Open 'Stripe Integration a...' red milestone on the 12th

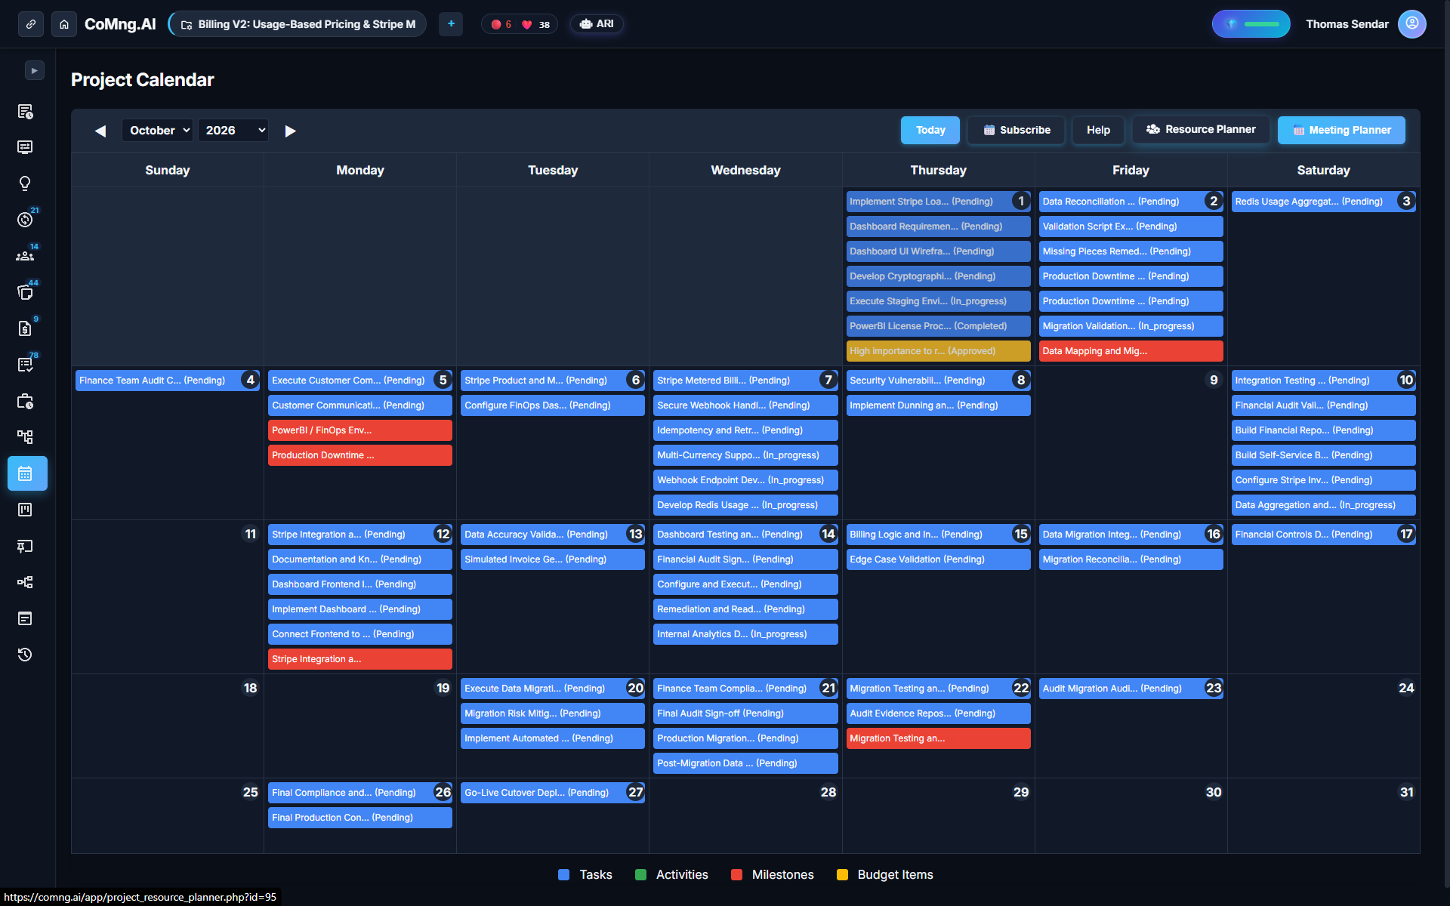pyautogui.click(x=359, y=659)
